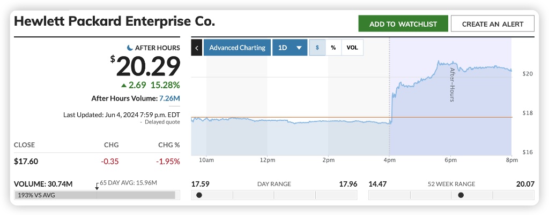Toggle the VOL chart display
Image resolution: width=549 pixels, height=215 pixels.
(x=352, y=48)
